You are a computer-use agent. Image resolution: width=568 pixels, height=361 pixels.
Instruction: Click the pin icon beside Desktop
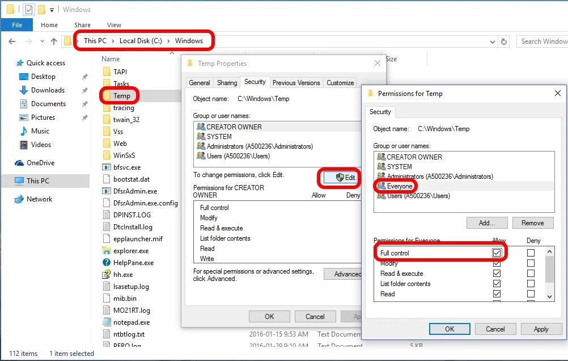85,77
